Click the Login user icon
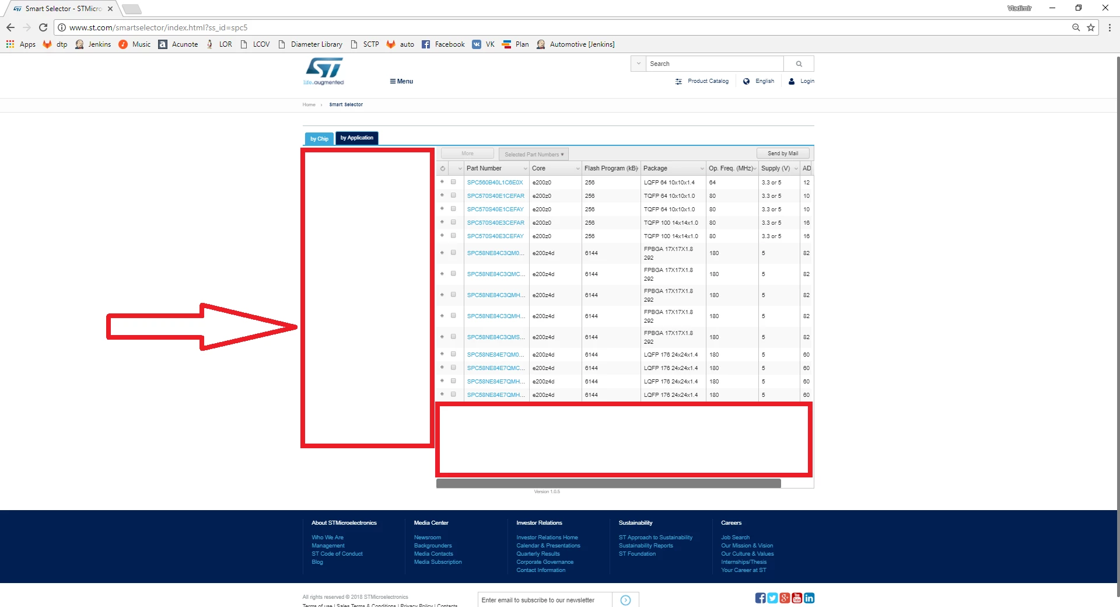Viewport: 1120px width, 607px height. [792, 81]
